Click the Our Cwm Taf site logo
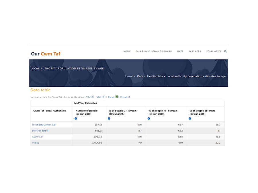Screen dimensions: 258x193 point(46,54)
